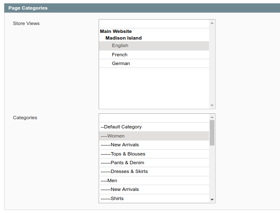Screen dimensions: 280x213
Task: Select the English store view
Action: 120,46
